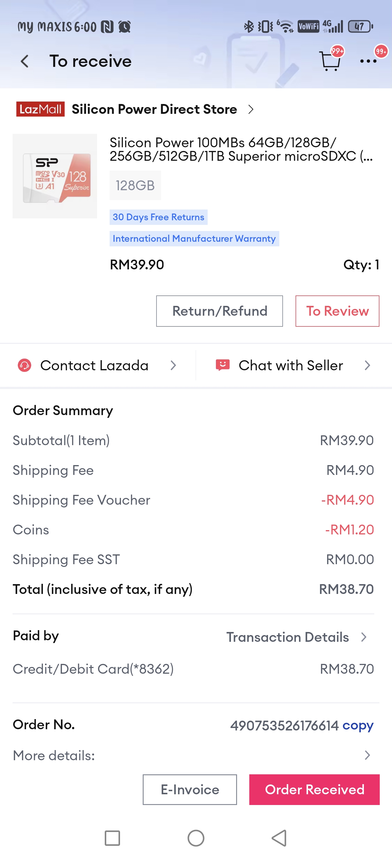Image resolution: width=392 pixels, height=859 pixels.
Task: Tap the back arrow icon
Action: [24, 61]
